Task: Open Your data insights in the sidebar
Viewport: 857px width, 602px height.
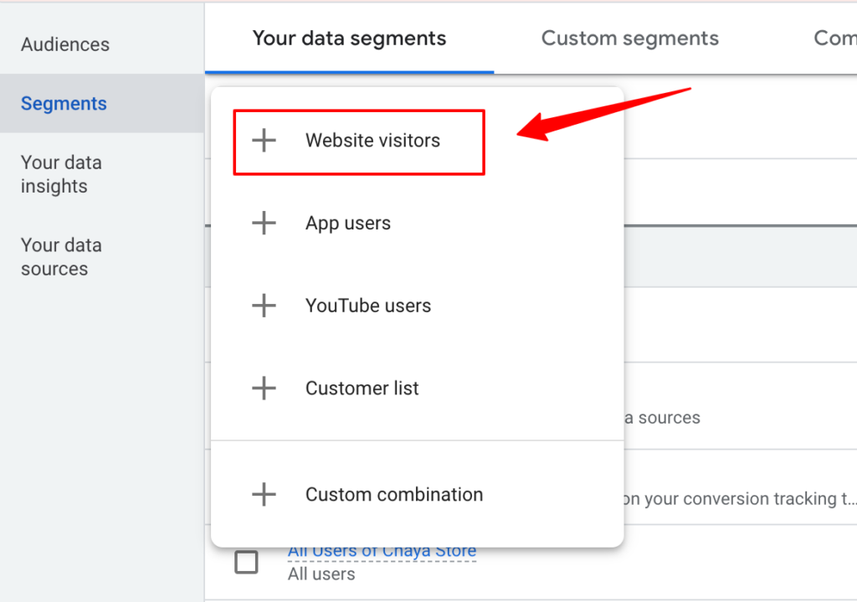Action: click(x=61, y=173)
